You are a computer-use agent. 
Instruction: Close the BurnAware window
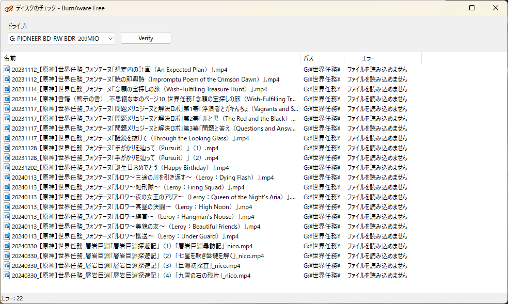coord(496,8)
